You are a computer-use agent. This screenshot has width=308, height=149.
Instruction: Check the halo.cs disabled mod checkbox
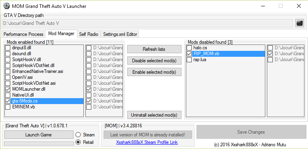tap(189, 48)
